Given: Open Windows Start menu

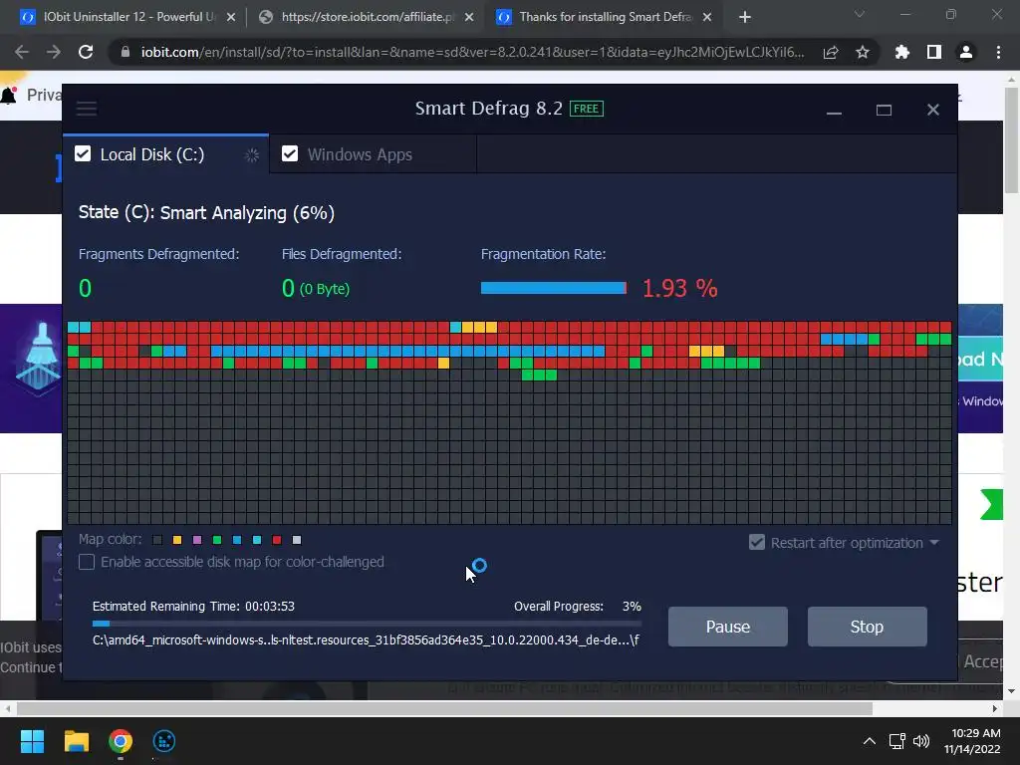Looking at the screenshot, I should pyautogui.click(x=32, y=741).
